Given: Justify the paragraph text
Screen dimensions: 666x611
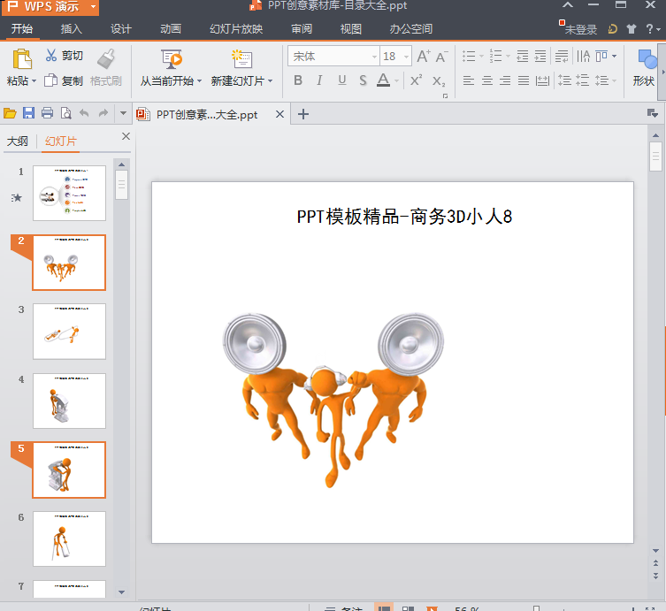Looking at the screenshot, I should click(x=524, y=80).
